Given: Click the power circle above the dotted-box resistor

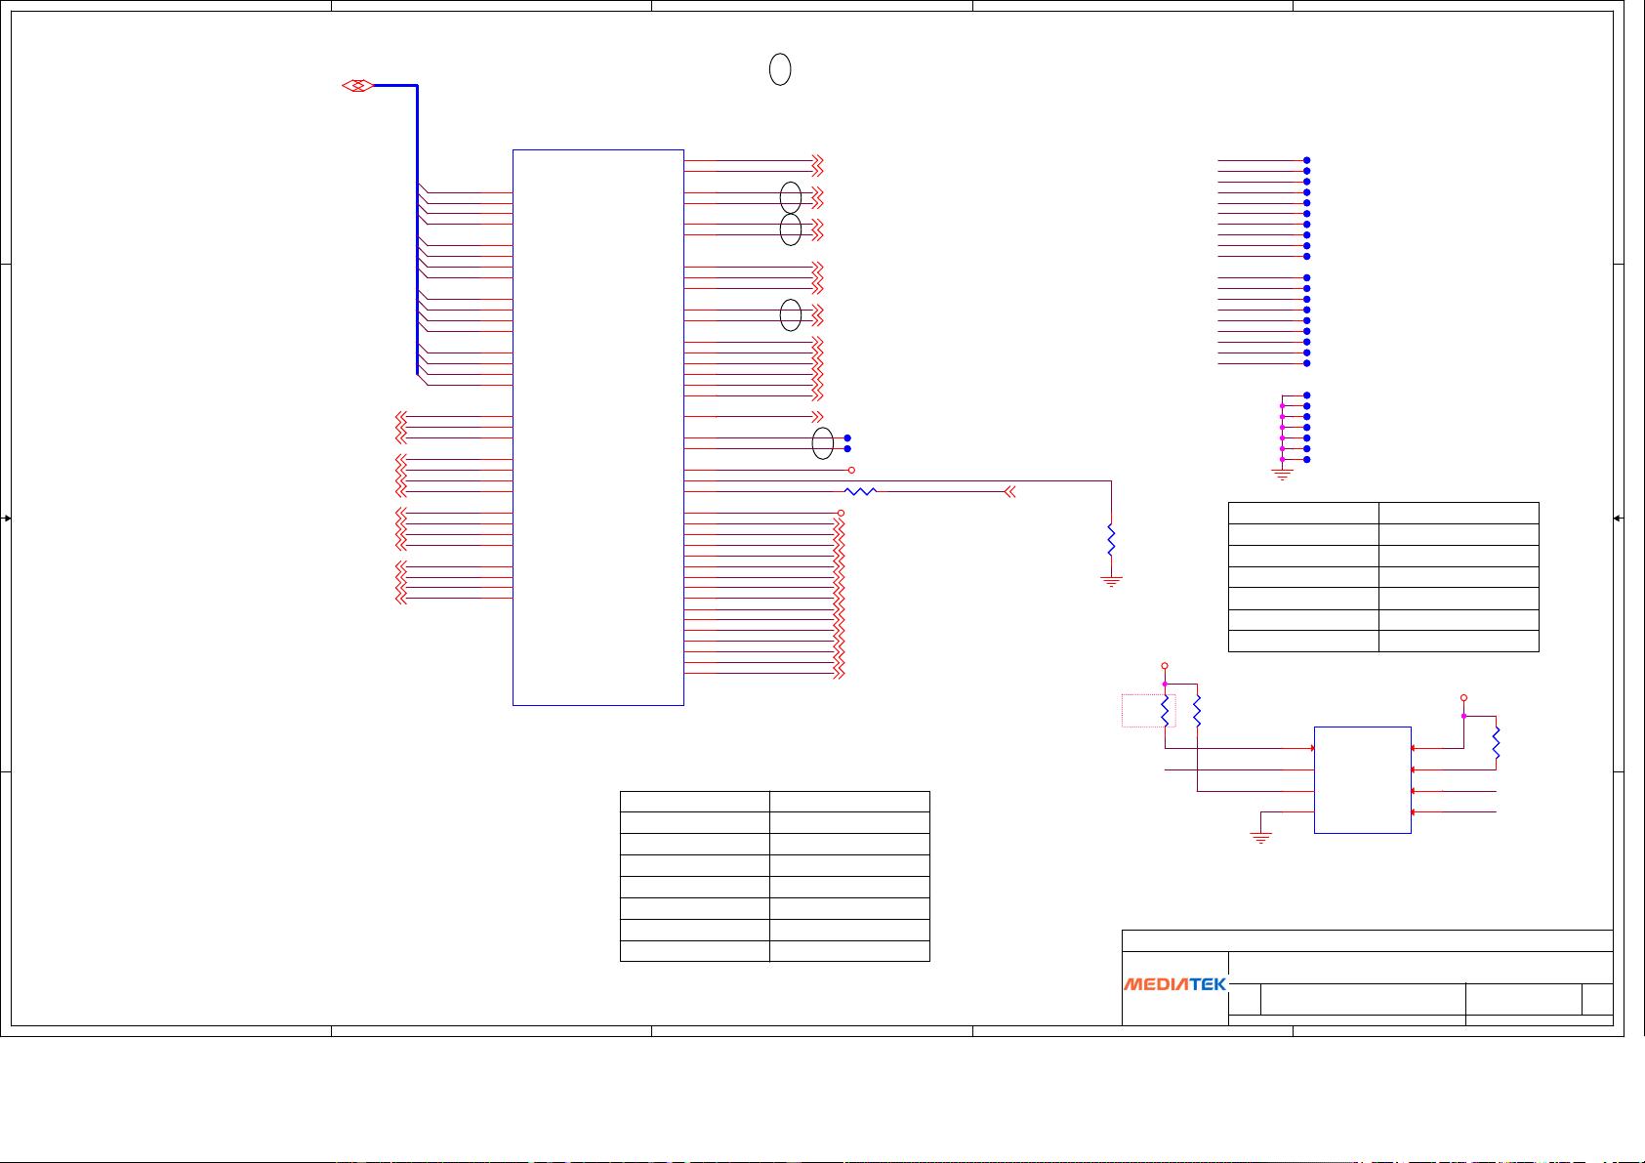Looking at the screenshot, I should point(1164,666).
